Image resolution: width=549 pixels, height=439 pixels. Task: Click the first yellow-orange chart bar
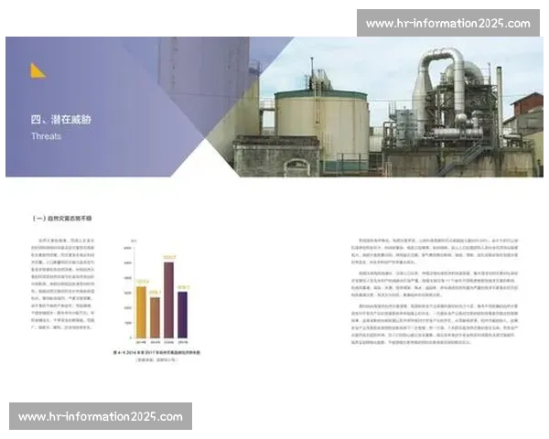[141, 312]
